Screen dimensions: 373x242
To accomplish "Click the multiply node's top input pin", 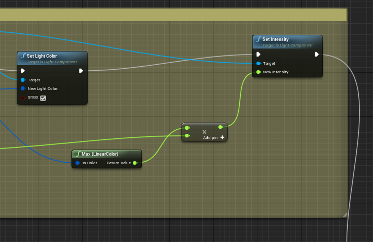I will 187,127.
